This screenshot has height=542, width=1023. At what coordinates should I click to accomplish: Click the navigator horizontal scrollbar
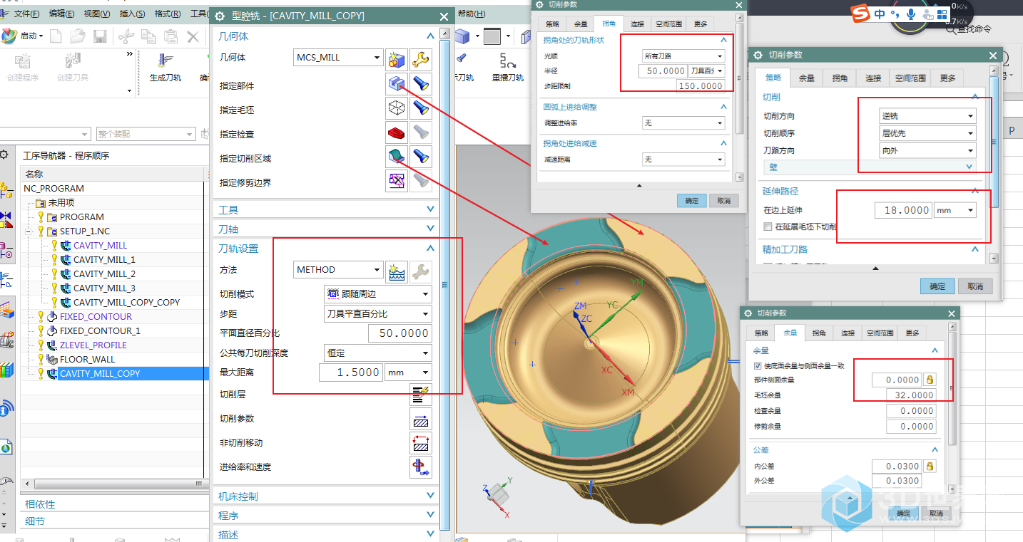click(x=116, y=484)
